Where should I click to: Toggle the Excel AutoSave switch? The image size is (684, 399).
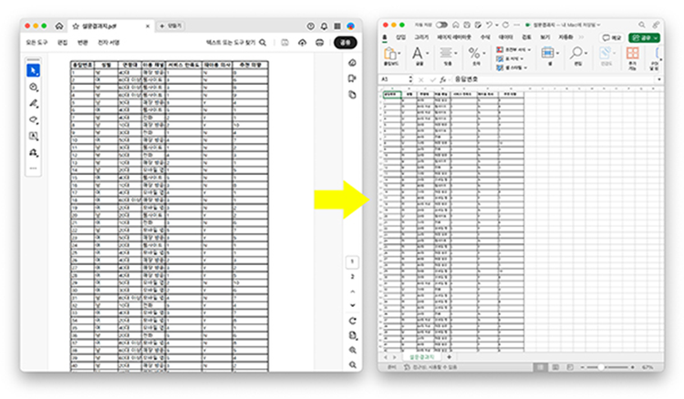point(441,25)
